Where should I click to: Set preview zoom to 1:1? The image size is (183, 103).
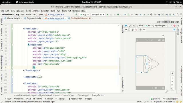(x=172, y=85)
